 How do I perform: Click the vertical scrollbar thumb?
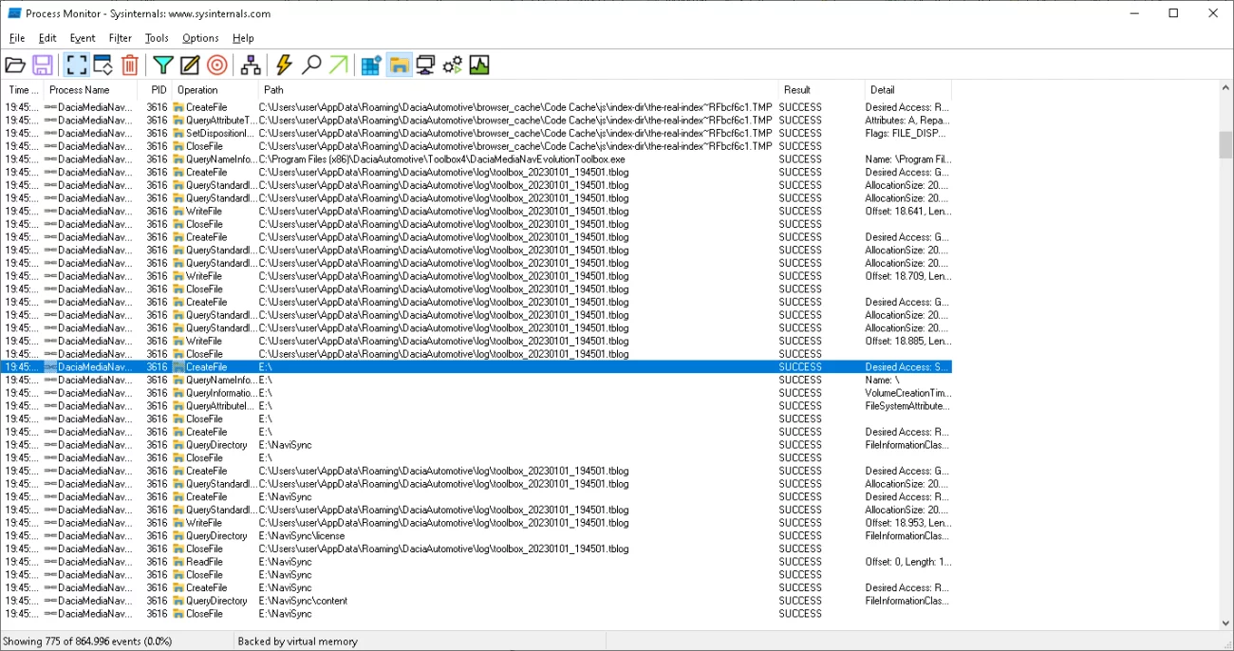coord(1225,145)
